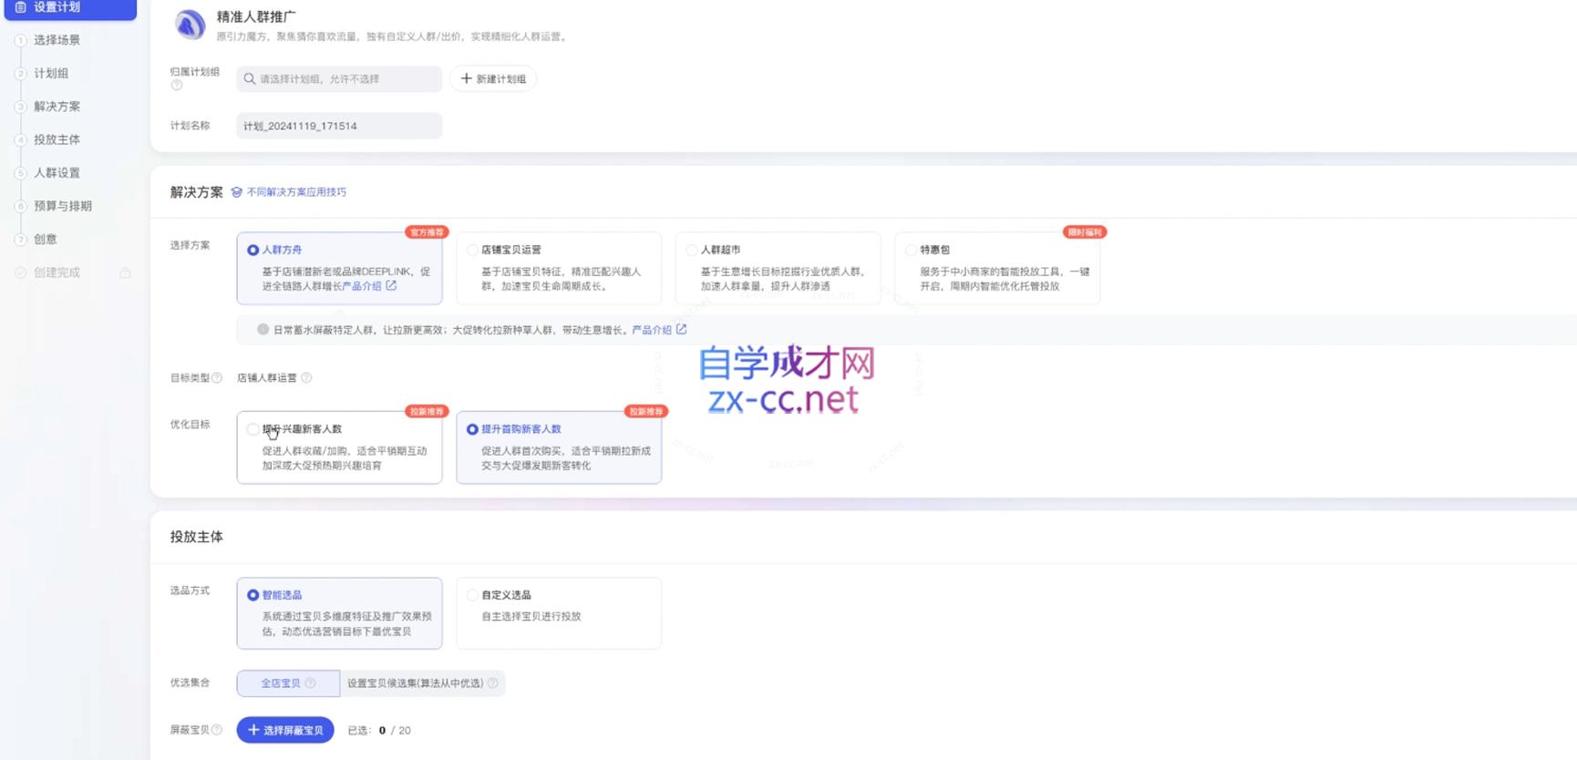Viewport: 1577px width, 760px height.
Task: Select 提升兴趣新客人数 optimization goal
Action: pyautogui.click(x=253, y=429)
